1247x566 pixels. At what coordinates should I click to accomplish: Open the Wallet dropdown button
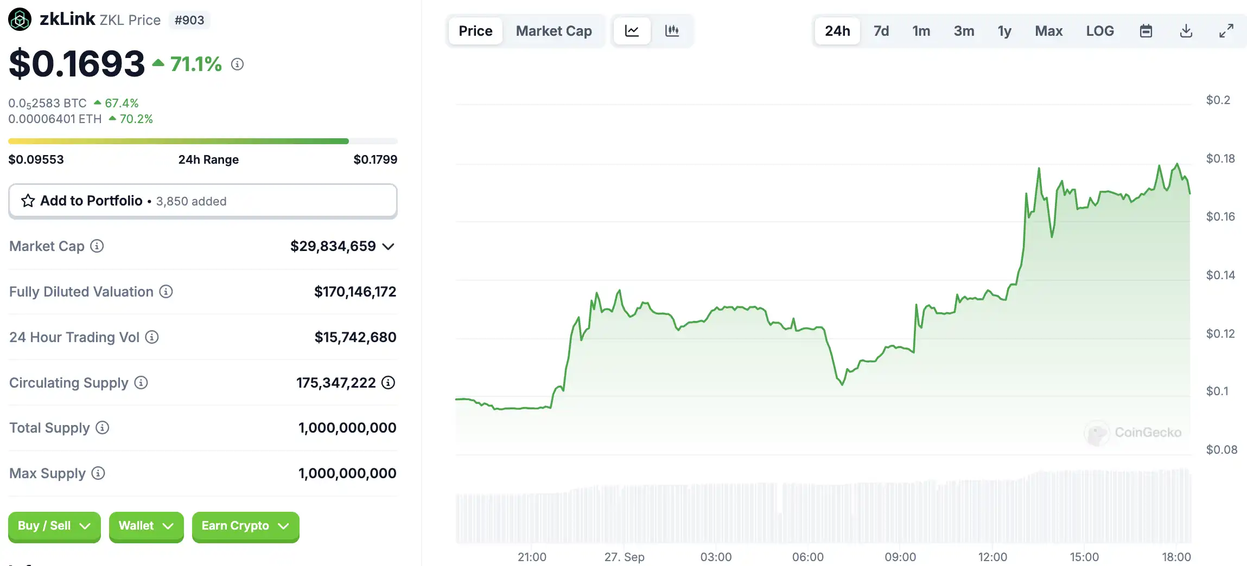pyautogui.click(x=146, y=526)
